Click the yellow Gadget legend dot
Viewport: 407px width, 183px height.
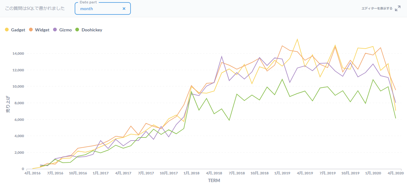click(x=7, y=30)
